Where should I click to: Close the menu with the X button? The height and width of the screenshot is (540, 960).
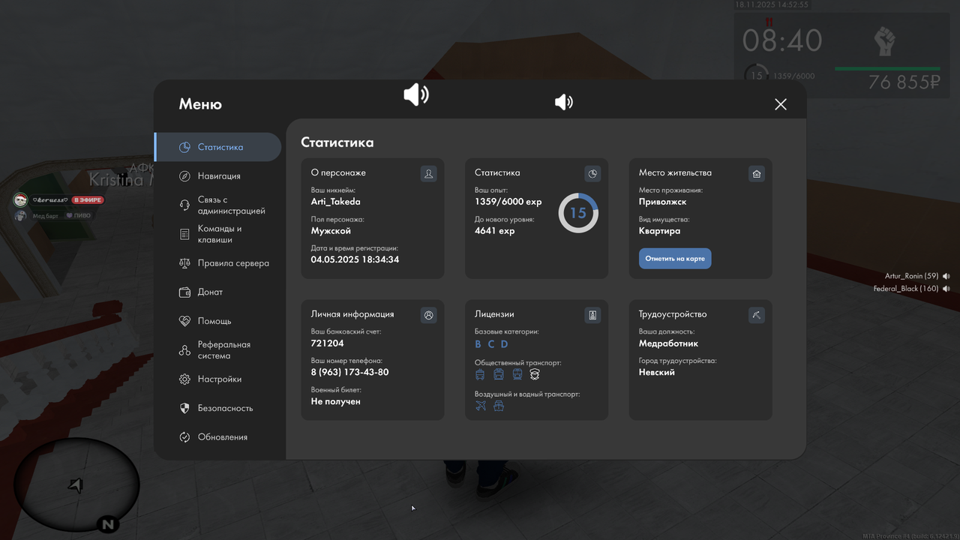(781, 104)
